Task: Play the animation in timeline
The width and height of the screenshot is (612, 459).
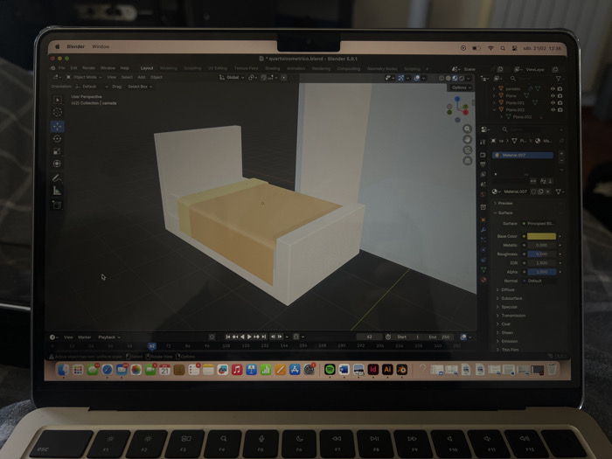Action: tap(249, 337)
